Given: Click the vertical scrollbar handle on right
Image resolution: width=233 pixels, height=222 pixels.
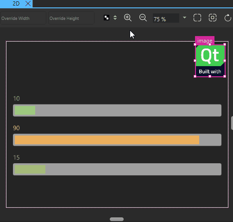Looking at the screenshot, I should pos(232,123).
